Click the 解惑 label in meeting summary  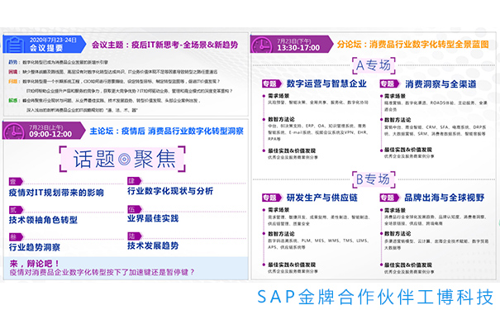(x=12, y=101)
